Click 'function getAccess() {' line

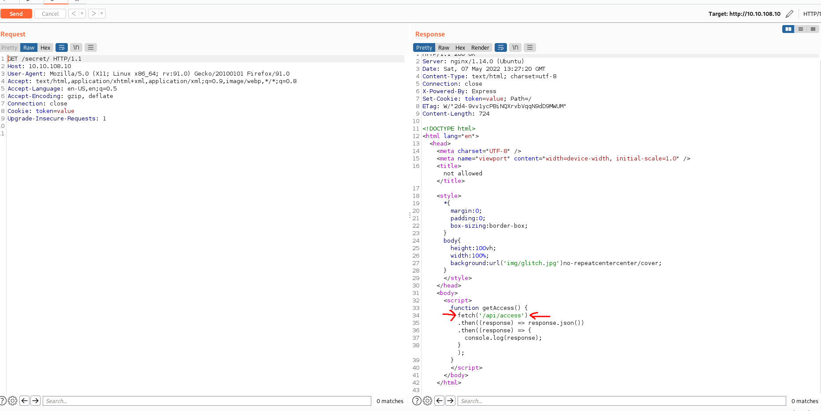point(489,308)
